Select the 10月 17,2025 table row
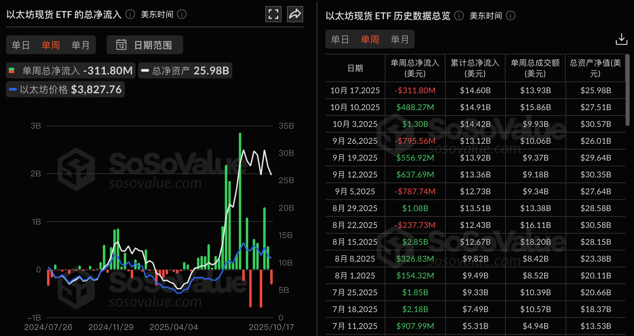This screenshot has width=634, height=336. [355, 90]
